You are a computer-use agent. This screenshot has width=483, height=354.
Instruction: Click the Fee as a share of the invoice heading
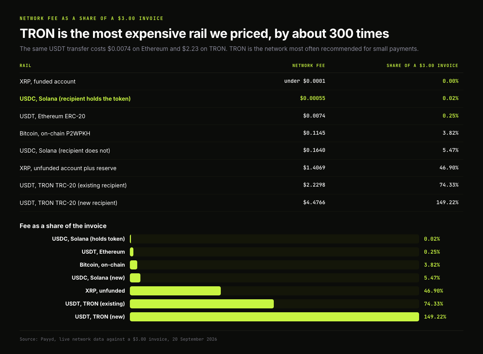(x=63, y=226)
